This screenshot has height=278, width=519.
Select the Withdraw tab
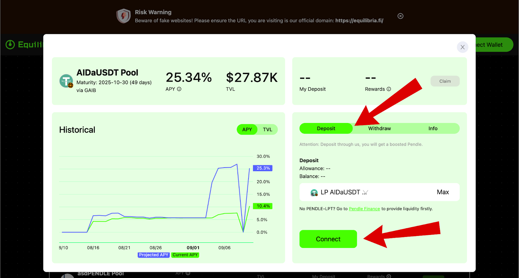coord(380,128)
